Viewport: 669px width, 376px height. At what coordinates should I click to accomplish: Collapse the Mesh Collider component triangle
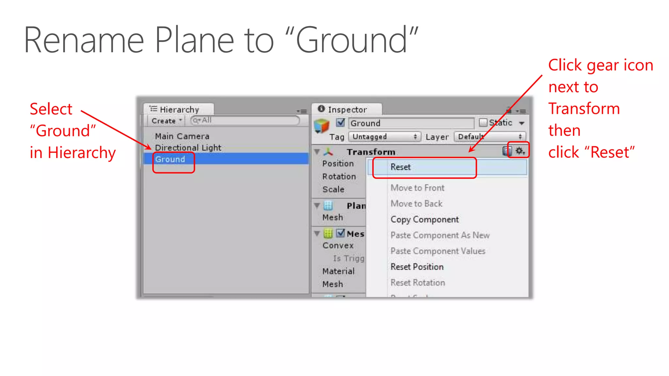point(317,233)
